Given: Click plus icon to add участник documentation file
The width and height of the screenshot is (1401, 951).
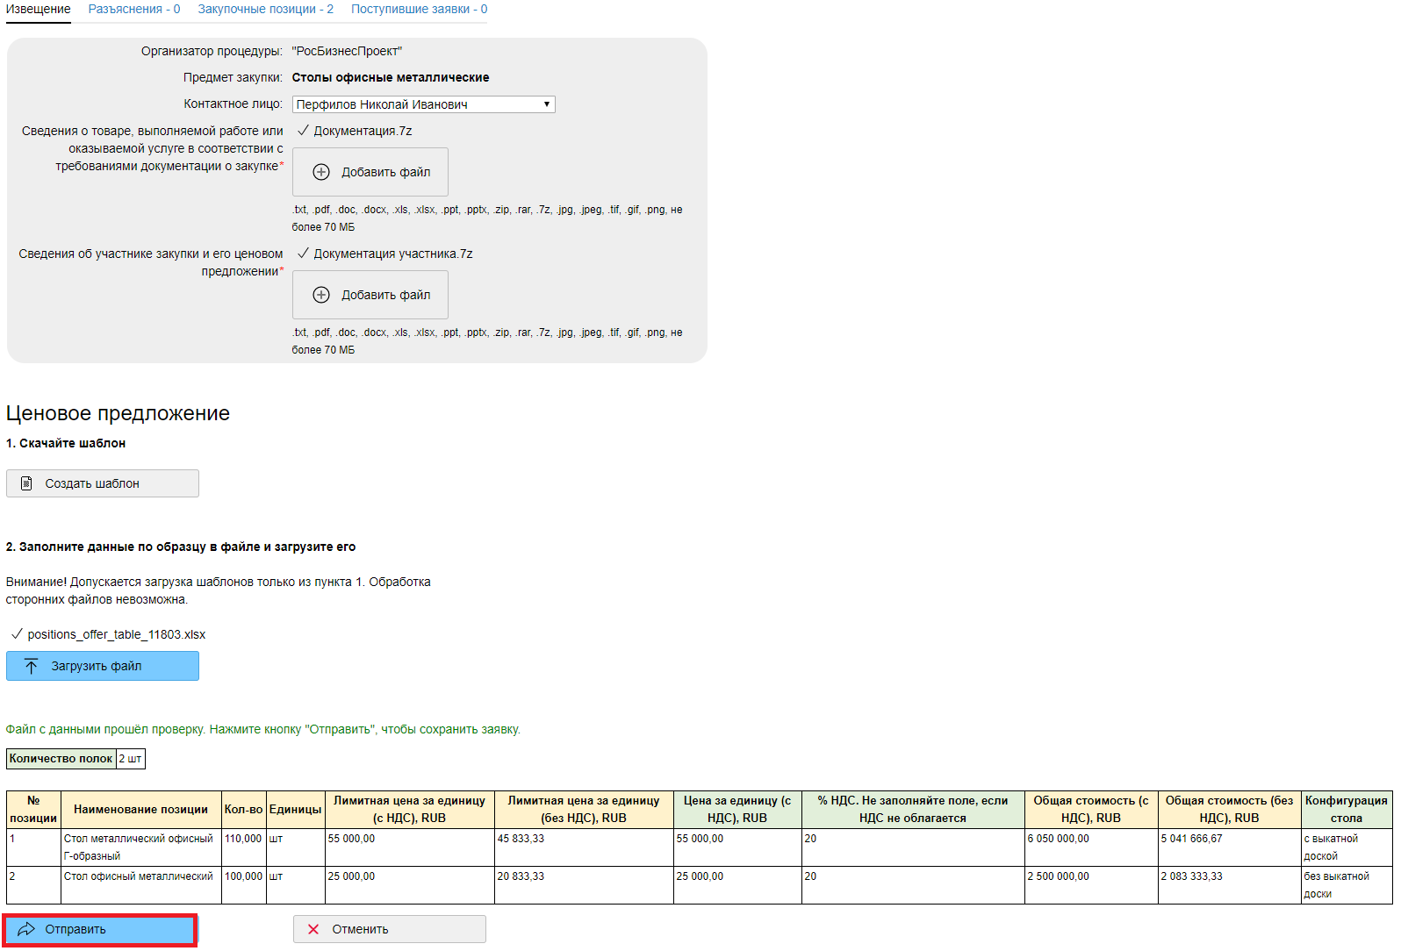Looking at the screenshot, I should click(x=321, y=295).
